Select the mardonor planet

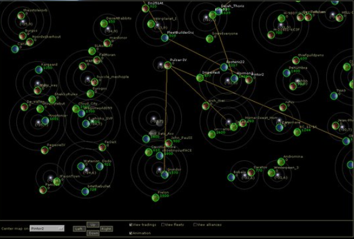107,43
